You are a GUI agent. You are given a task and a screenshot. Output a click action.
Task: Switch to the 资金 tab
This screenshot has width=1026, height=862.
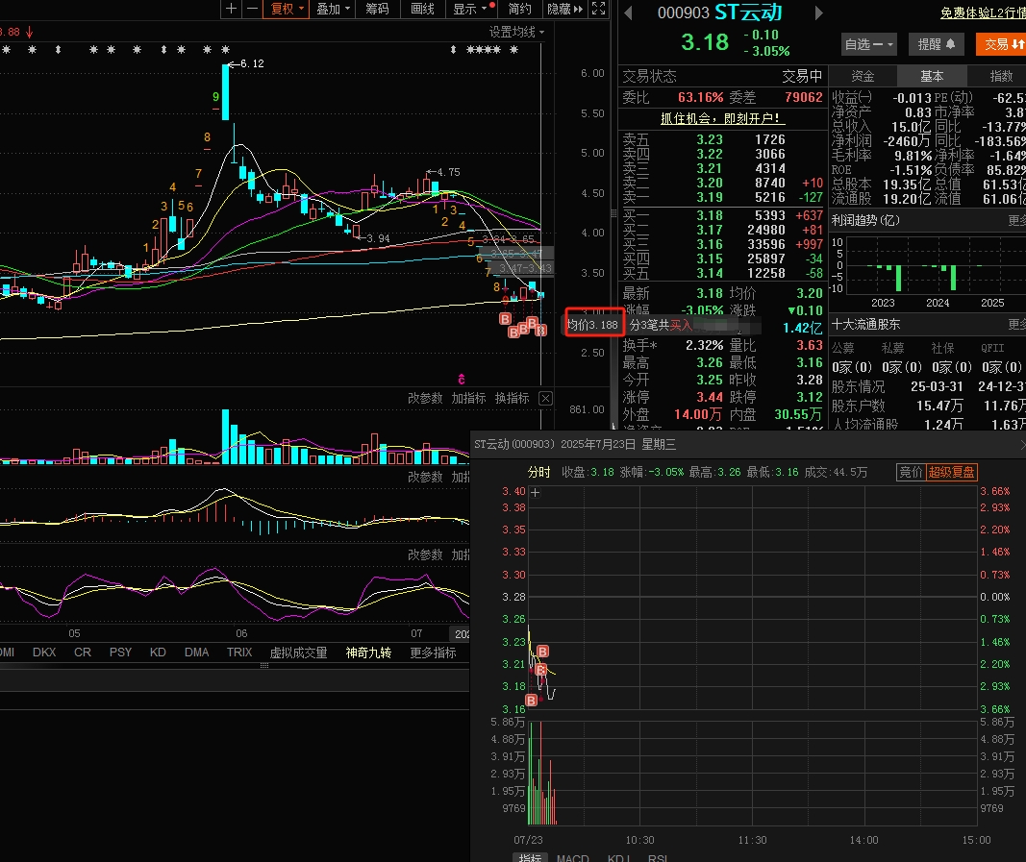863,76
